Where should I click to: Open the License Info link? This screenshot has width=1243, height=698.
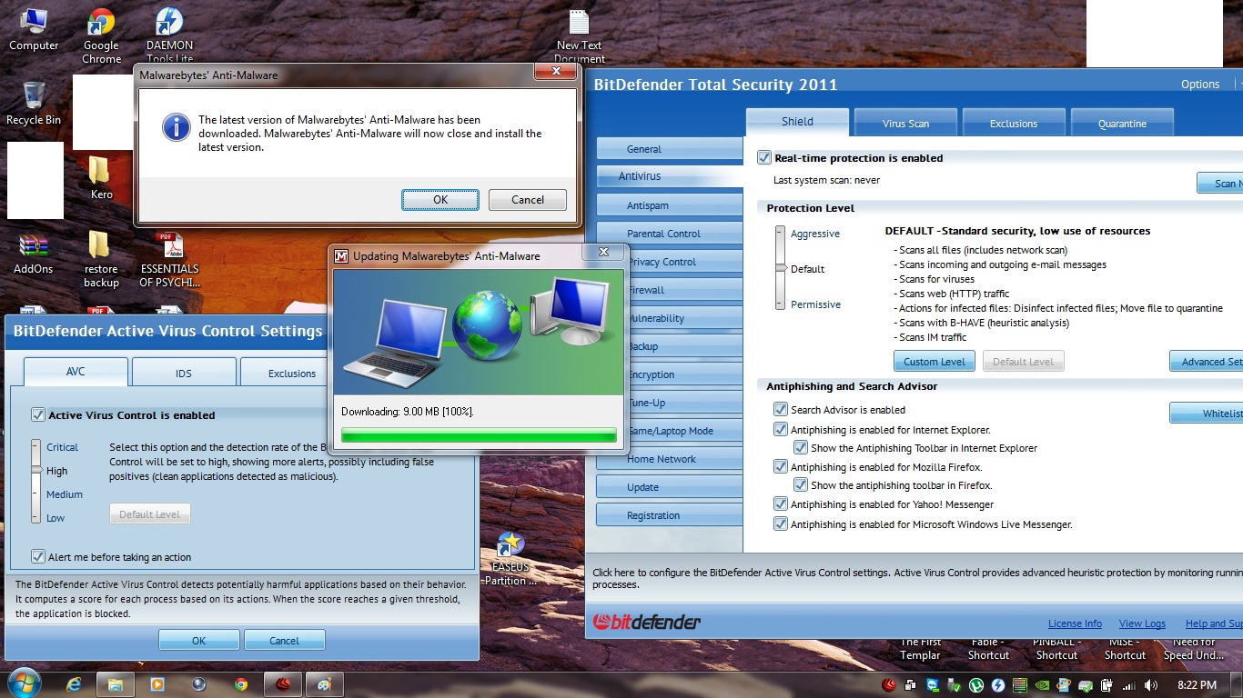1075,623
